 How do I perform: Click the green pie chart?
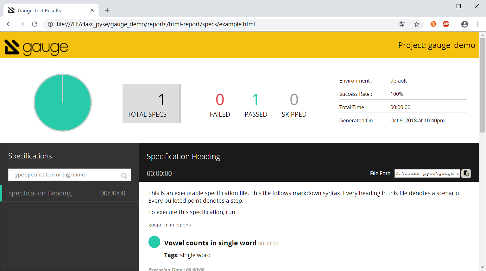tap(63, 102)
